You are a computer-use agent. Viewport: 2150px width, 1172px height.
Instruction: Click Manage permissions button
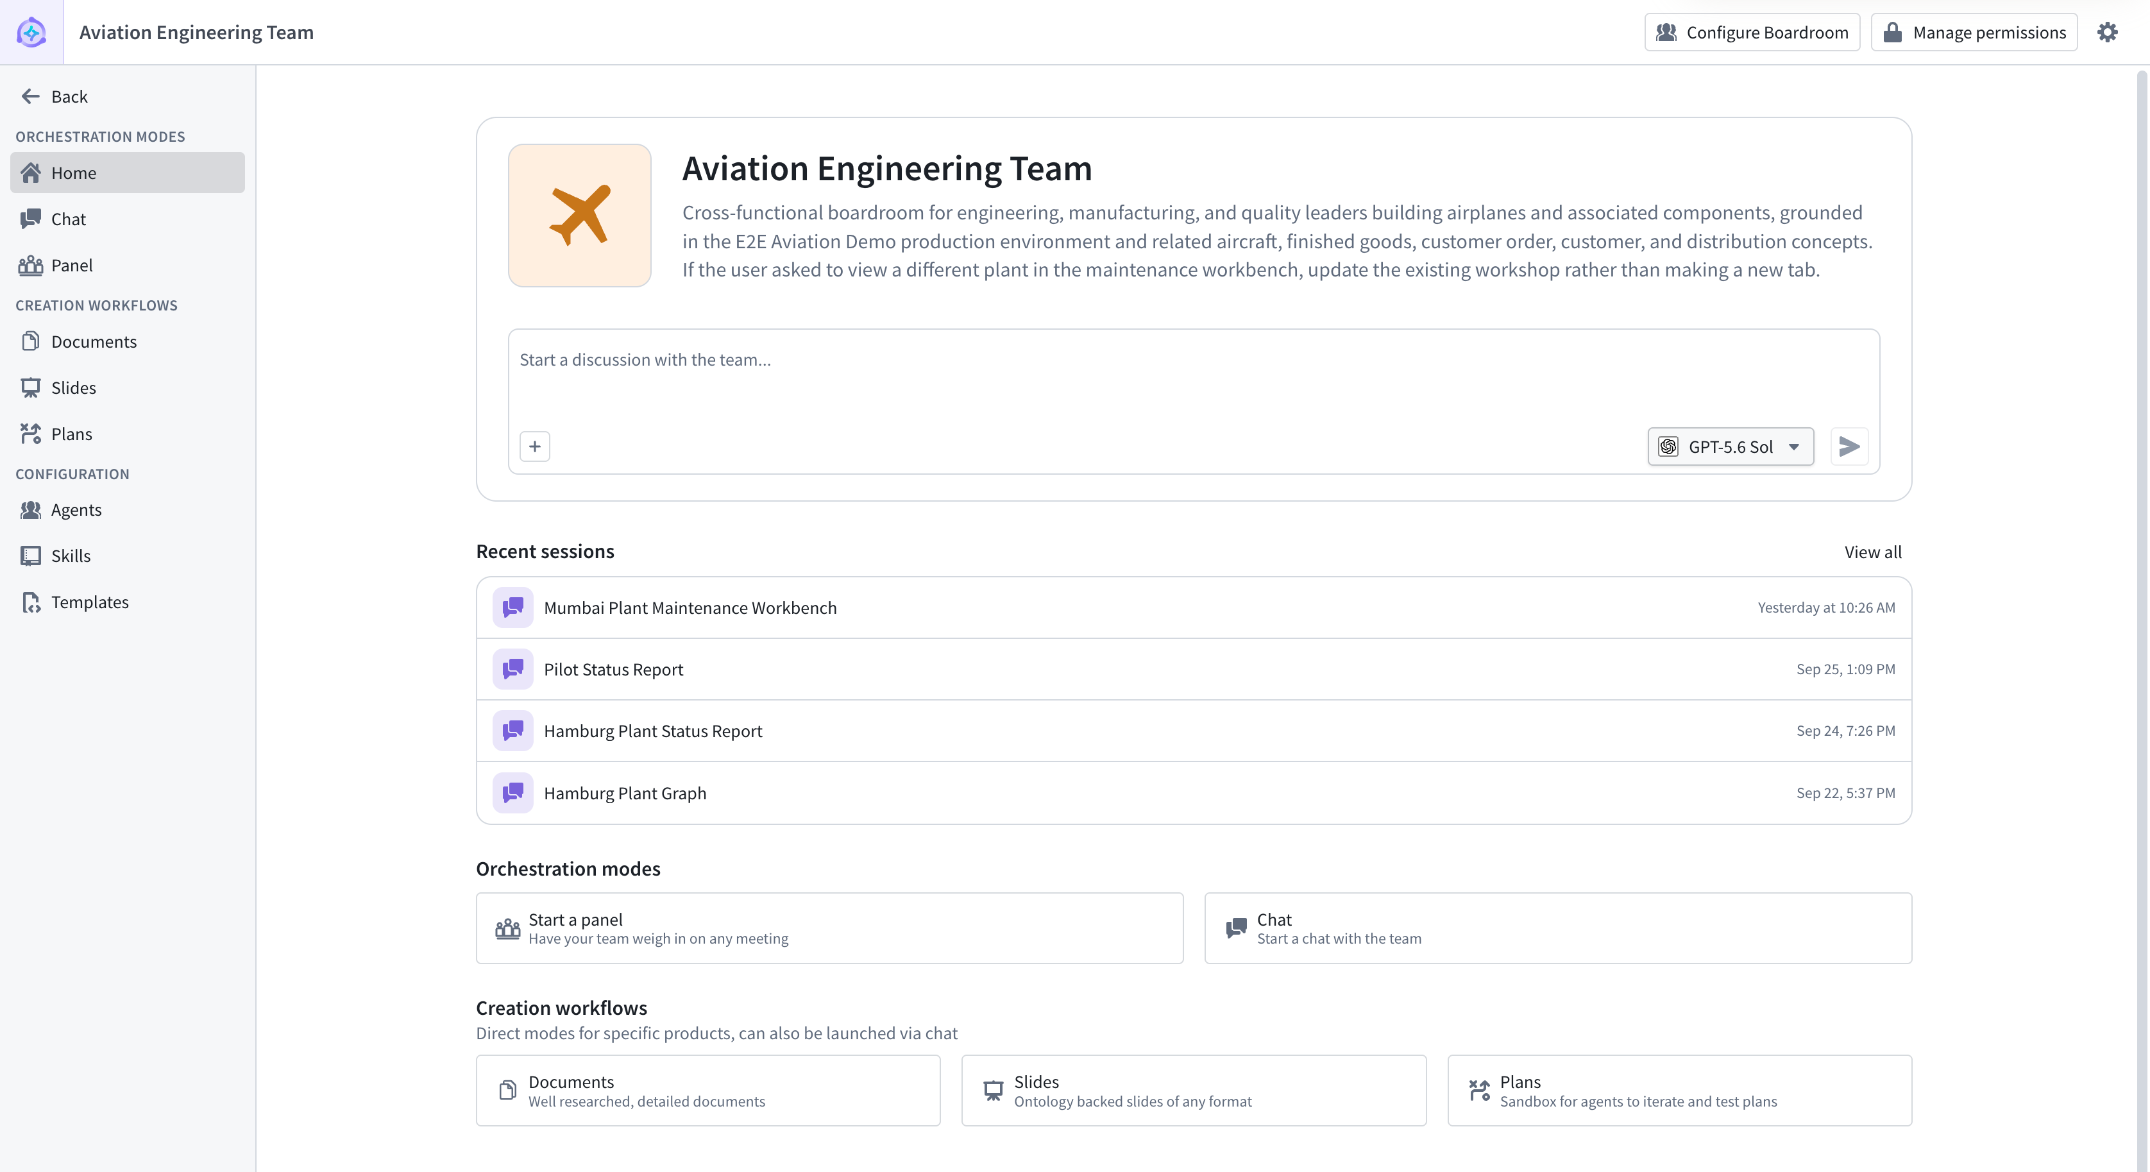coord(1974,31)
